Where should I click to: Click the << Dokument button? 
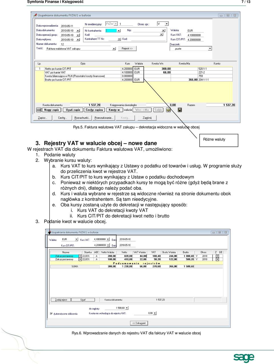[139, 323]
